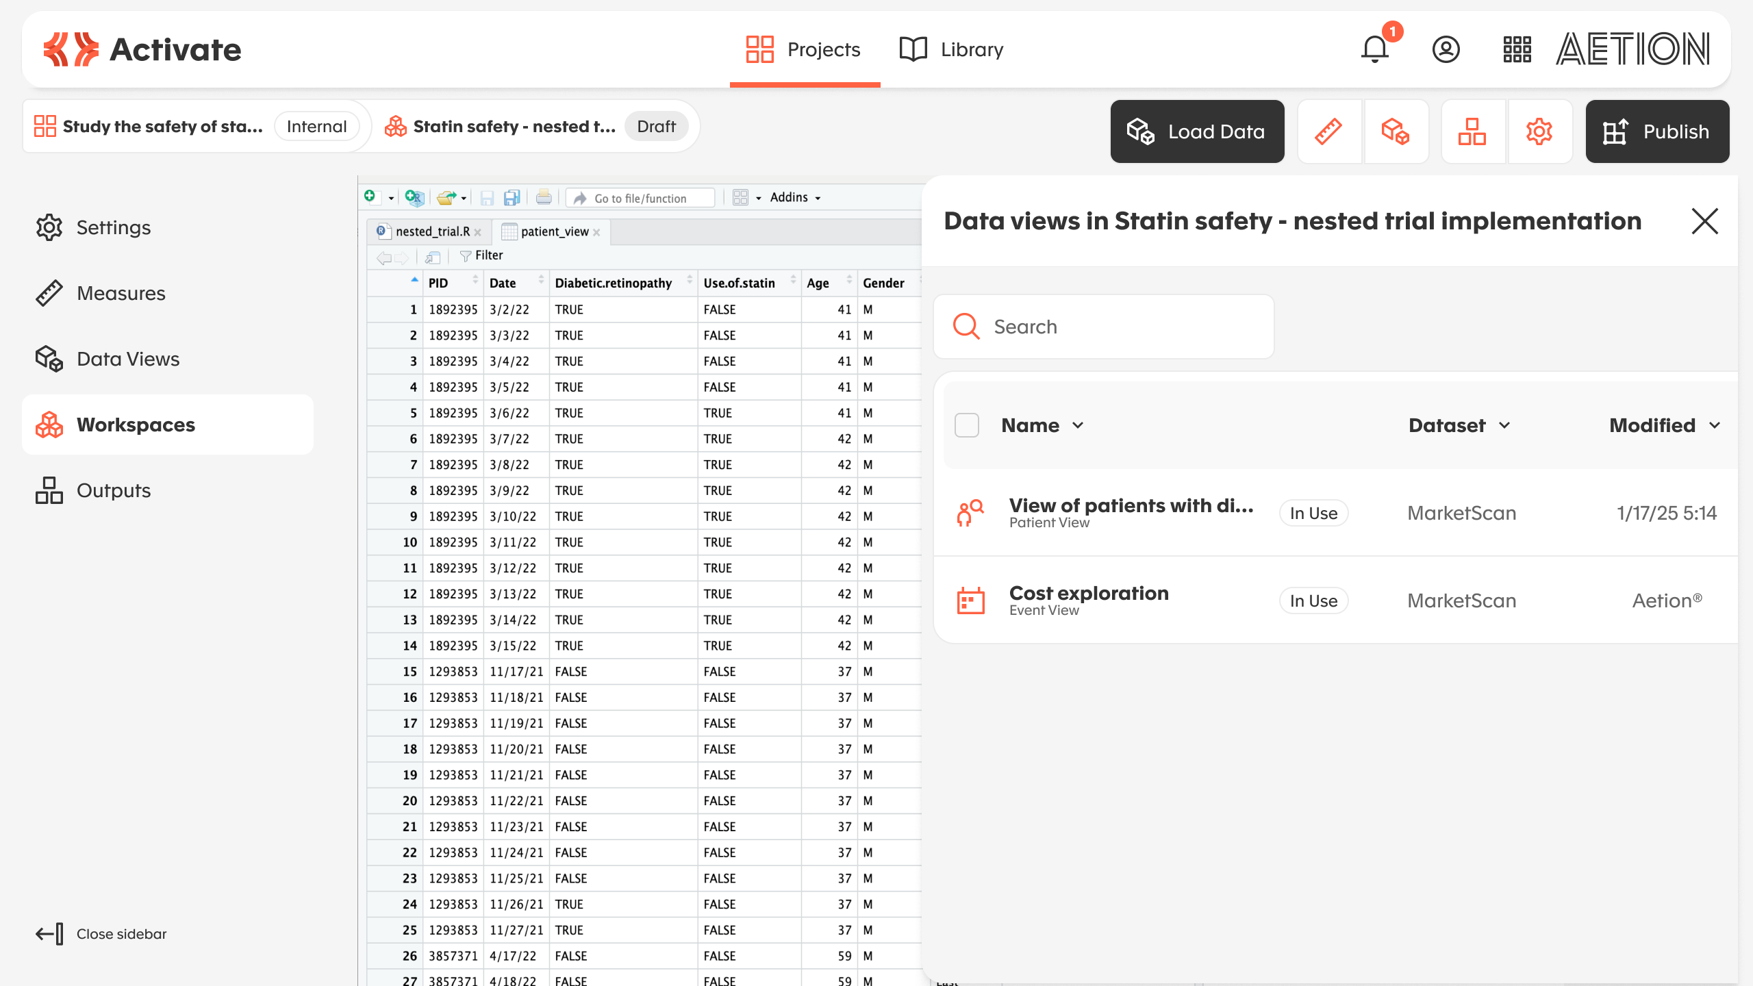
Task: Click the Load Data button
Action: tap(1197, 131)
